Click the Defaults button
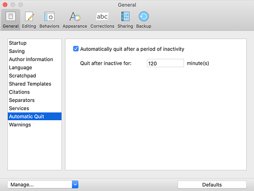Image resolution: width=254 pixels, height=191 pixels. tap(212, 185)
